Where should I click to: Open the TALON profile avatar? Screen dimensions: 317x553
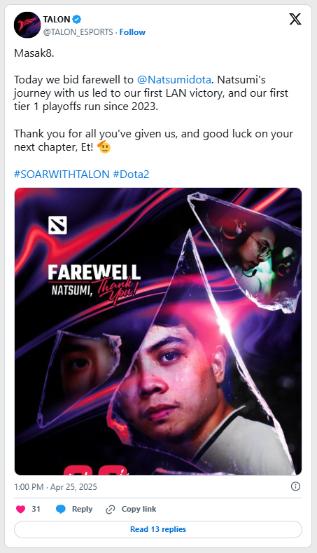[x=27, y=25]
